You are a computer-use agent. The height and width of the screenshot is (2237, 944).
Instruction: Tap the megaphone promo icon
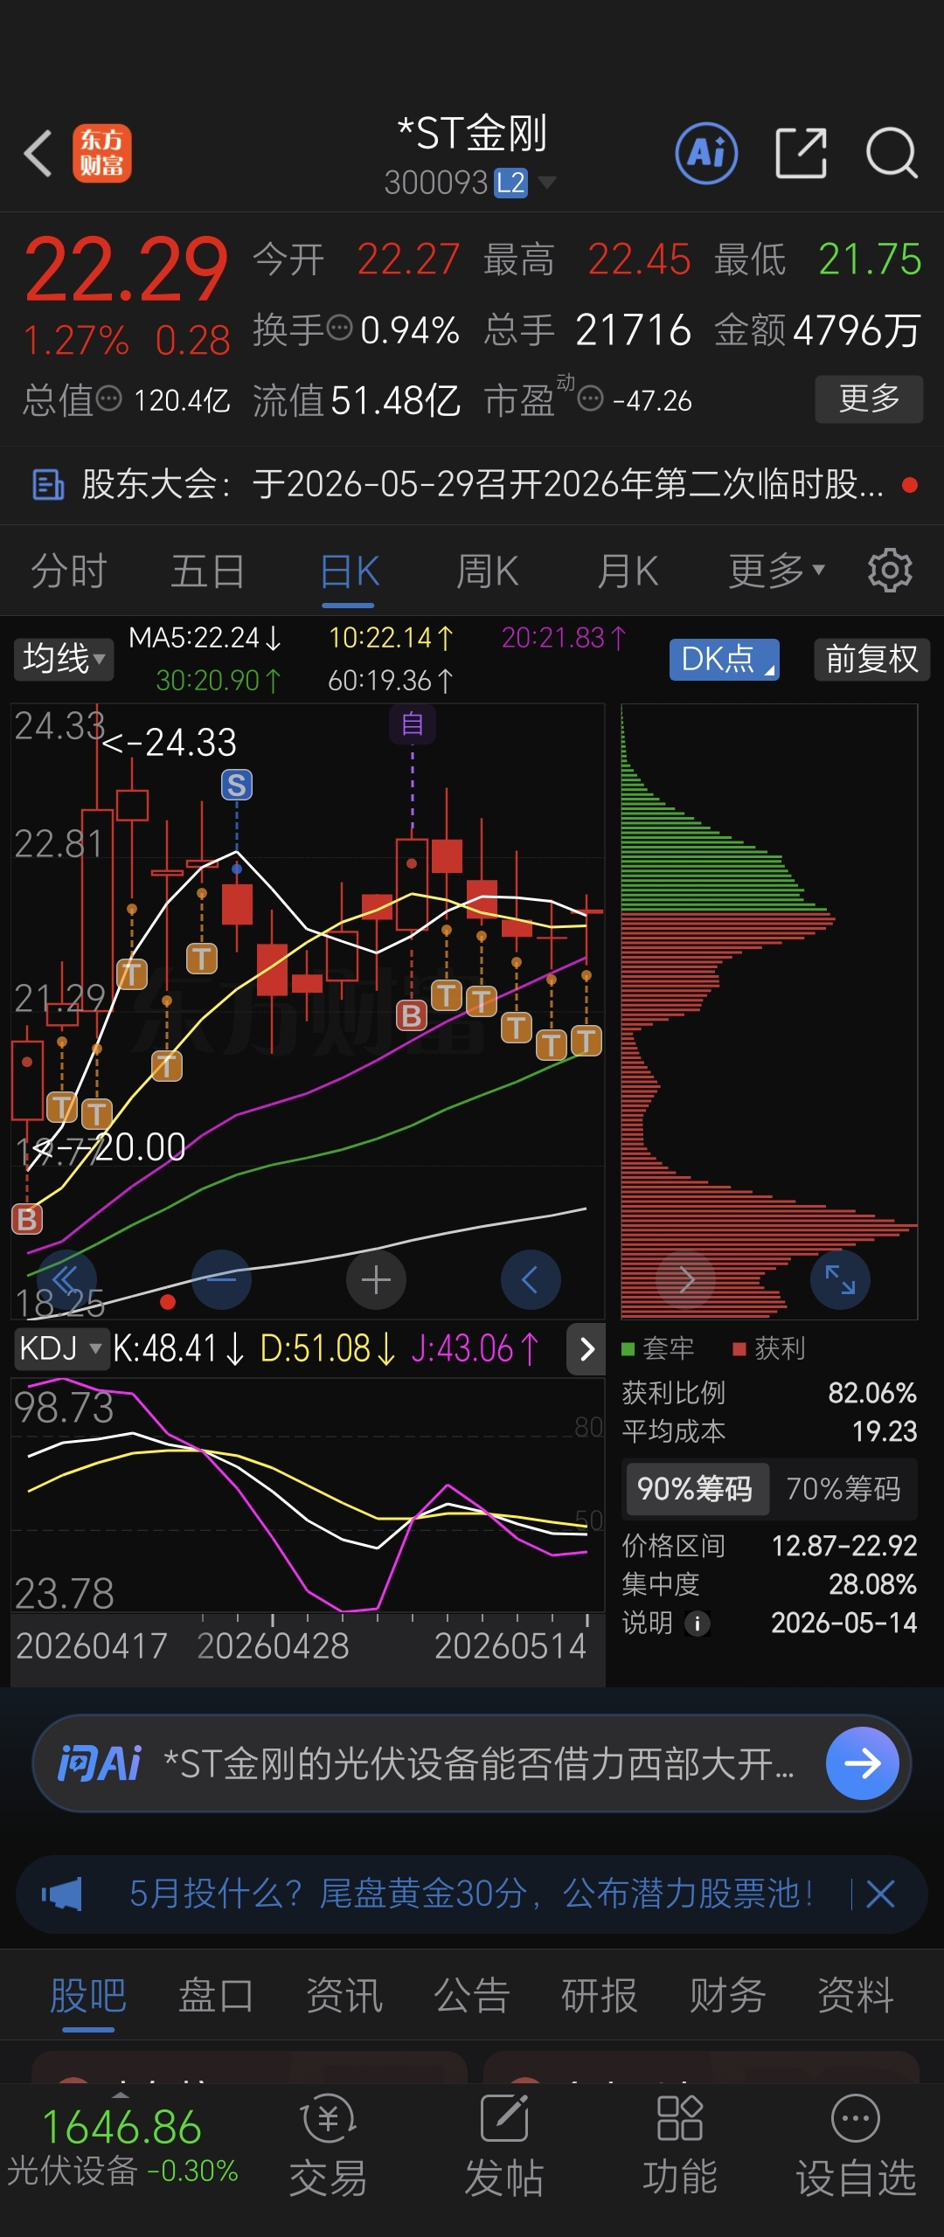point(62,1894)
